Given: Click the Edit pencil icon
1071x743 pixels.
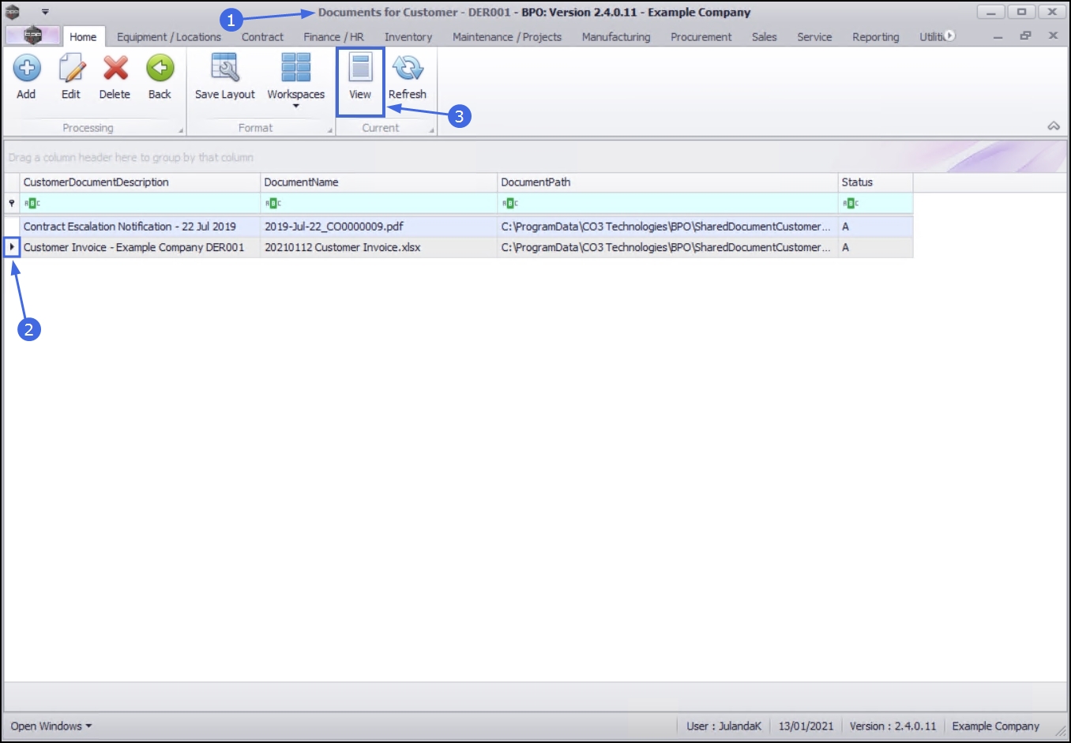Looking at the screenshot, I should 71,69.
